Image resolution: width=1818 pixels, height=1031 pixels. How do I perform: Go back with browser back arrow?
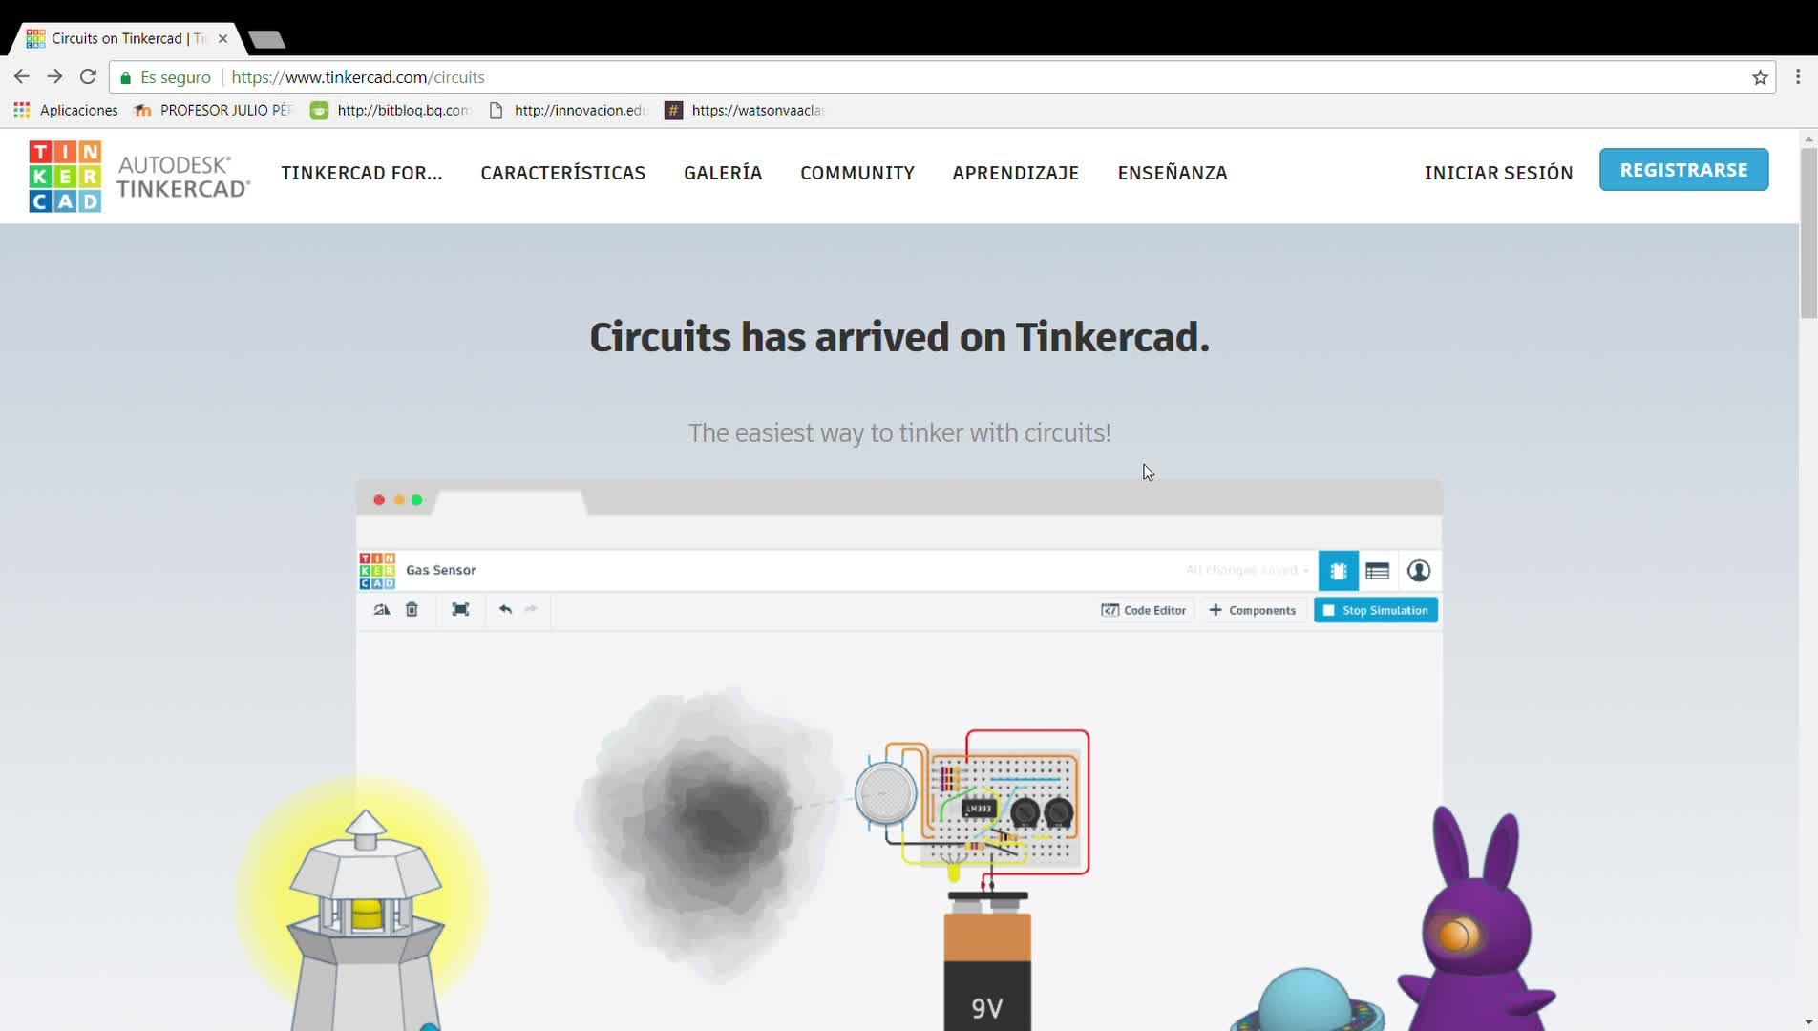pos(21,76)
